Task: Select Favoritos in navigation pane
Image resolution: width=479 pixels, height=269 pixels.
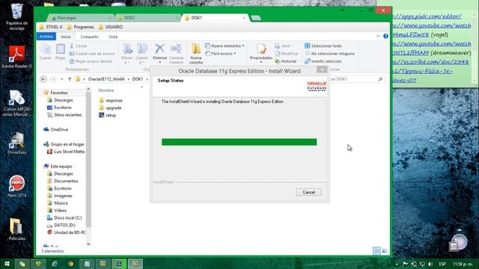Action: 59,93
